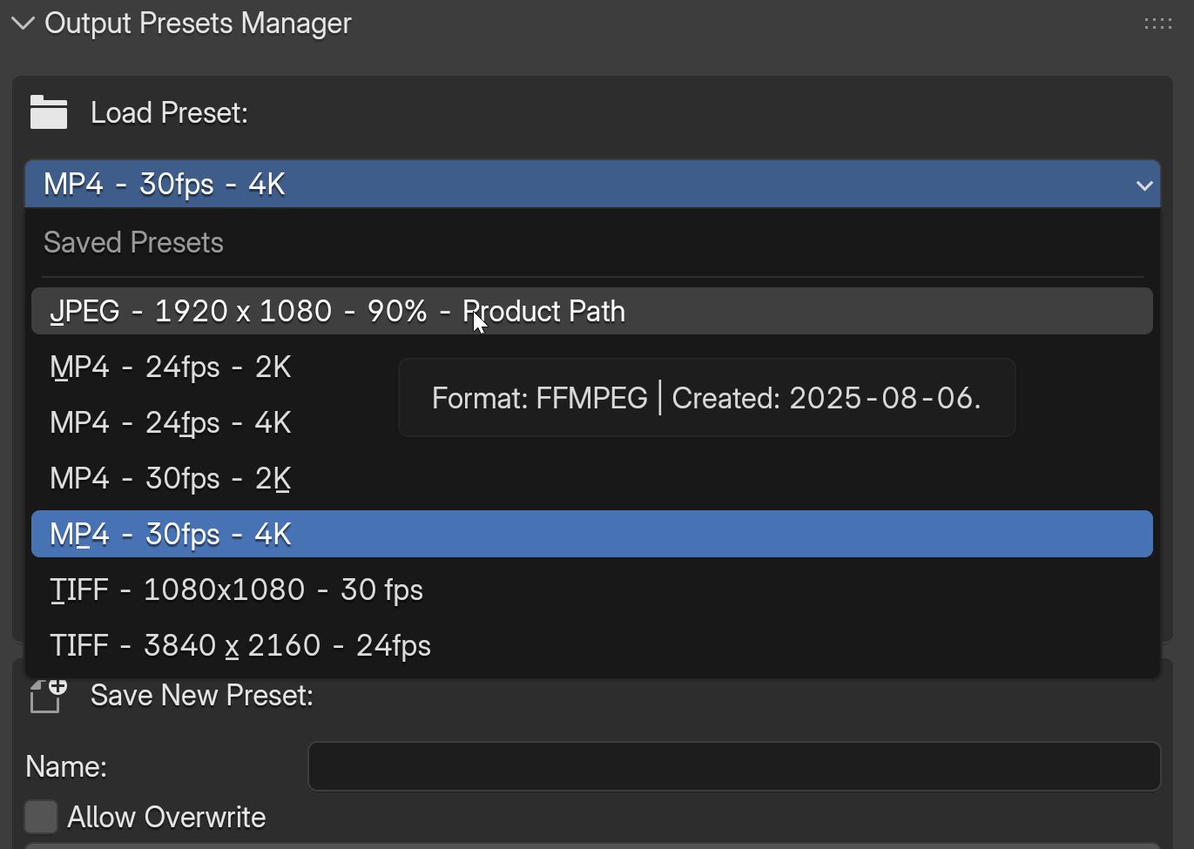Choose JPEG - 1920 x 1080 preset
The image size is (1194, 849).
(592, 311)
